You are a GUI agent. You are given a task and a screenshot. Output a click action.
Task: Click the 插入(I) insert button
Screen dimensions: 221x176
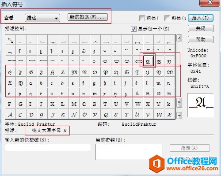click(x=201, y=18)
